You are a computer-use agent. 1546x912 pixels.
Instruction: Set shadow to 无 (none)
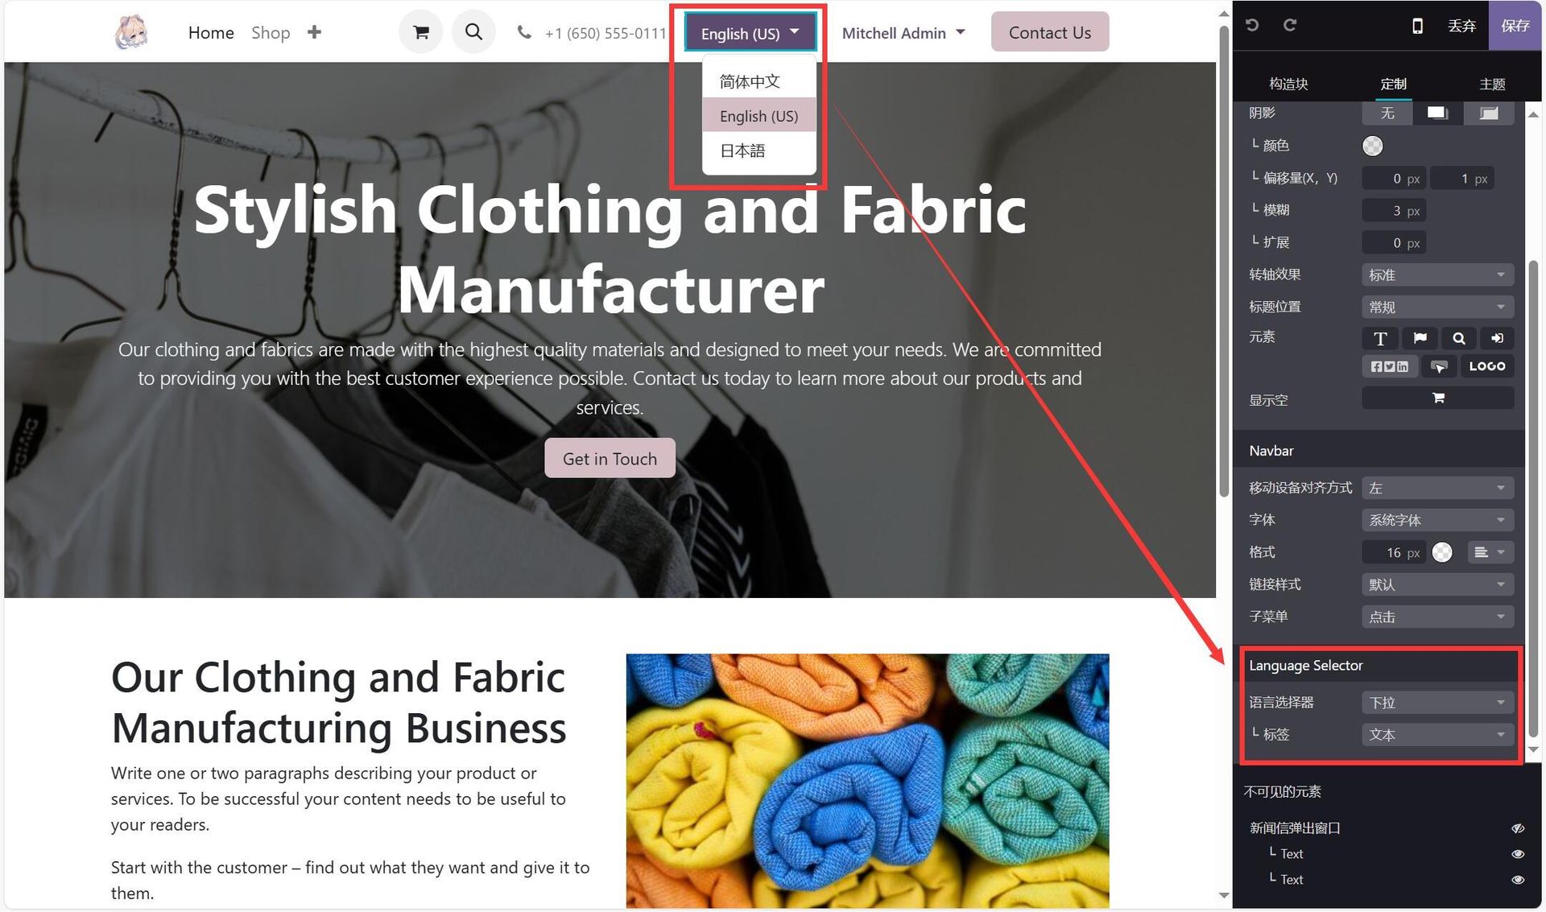(1387, 113)
